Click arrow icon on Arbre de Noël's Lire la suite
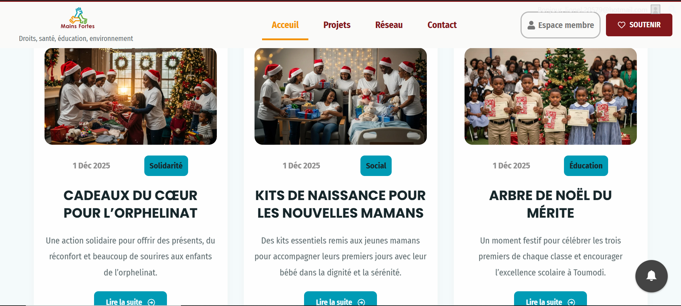The width and height of the screenshot is (681, 306). coord(572,302)
